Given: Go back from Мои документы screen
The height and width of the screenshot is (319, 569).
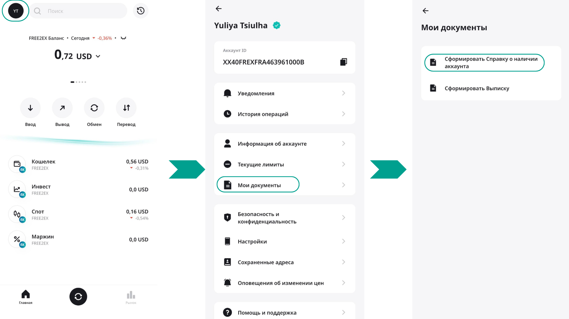Looking at the screenshot, I should 426,11.
